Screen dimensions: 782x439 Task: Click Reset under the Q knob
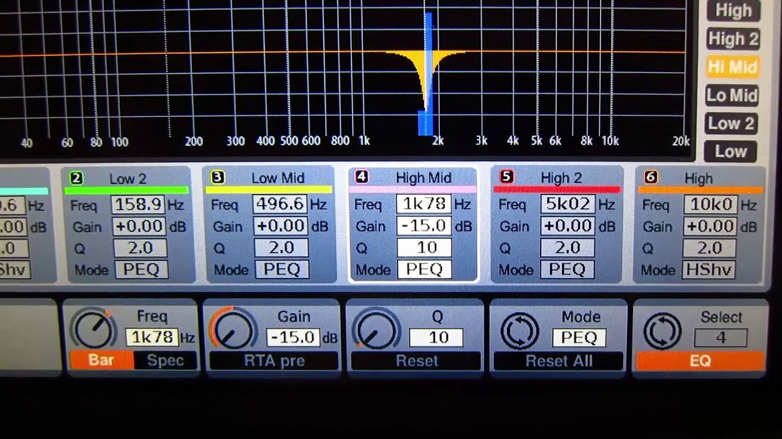coord(416,361)
